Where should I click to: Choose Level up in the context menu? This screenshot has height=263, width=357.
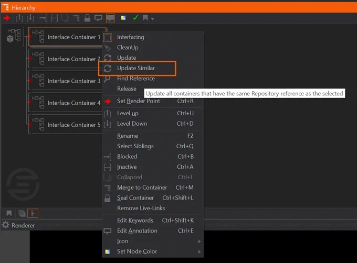pos(153,113)
